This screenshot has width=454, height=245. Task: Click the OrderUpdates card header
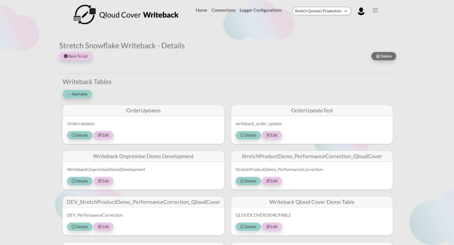pos(143,110)
